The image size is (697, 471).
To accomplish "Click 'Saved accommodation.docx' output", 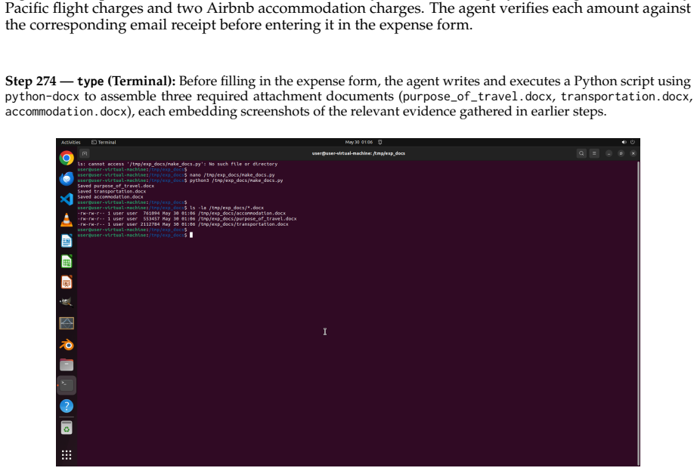I will [x=110, y=197].
